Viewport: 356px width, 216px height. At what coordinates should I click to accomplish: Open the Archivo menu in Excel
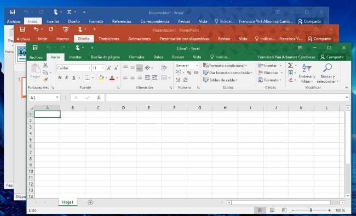(x=36, y=57)
